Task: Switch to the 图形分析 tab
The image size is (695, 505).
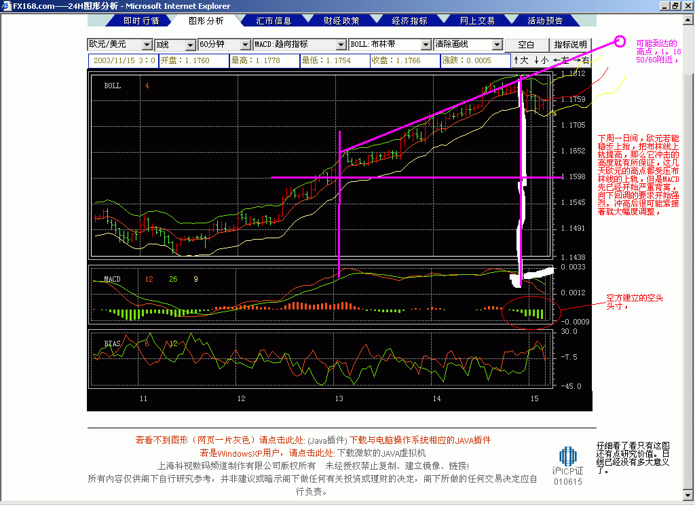Action: point(206,21)
